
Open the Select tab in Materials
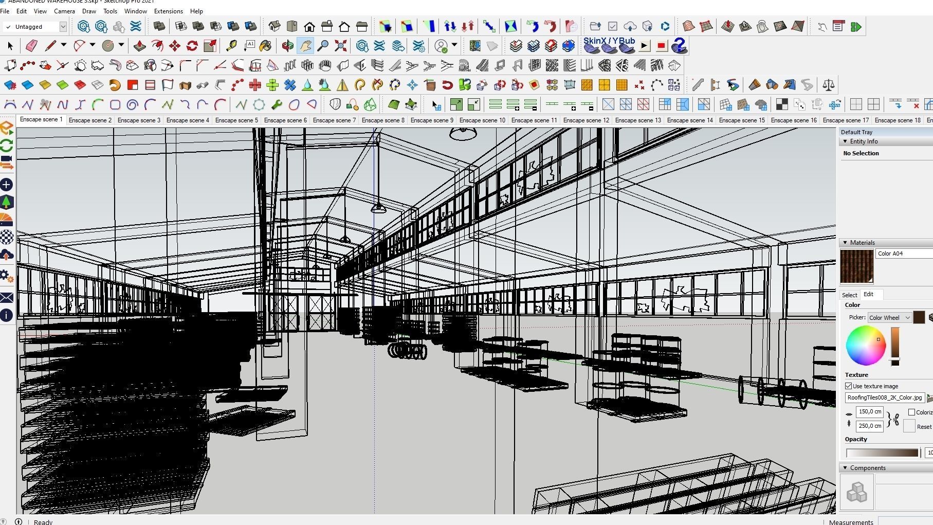[x=850, y=295]
